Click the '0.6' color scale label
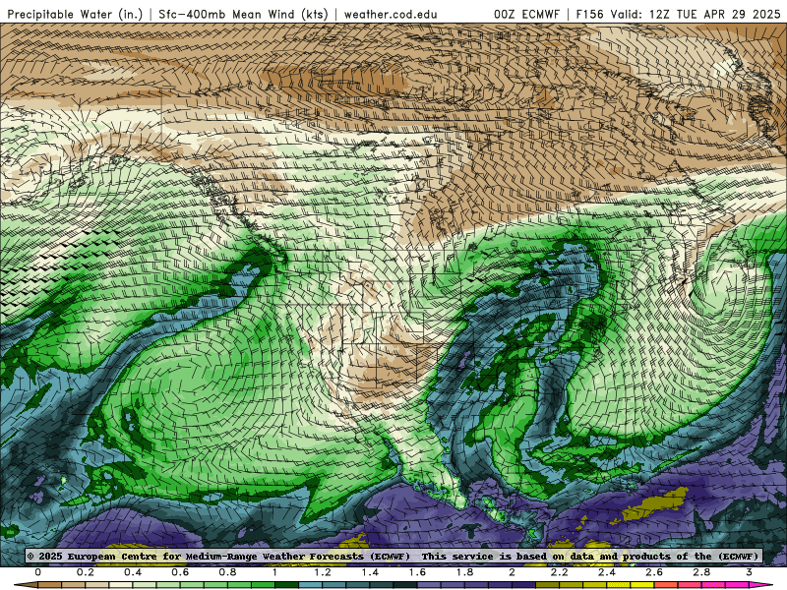The height and width of the screenshot is (590, 787). coord(180,572)
